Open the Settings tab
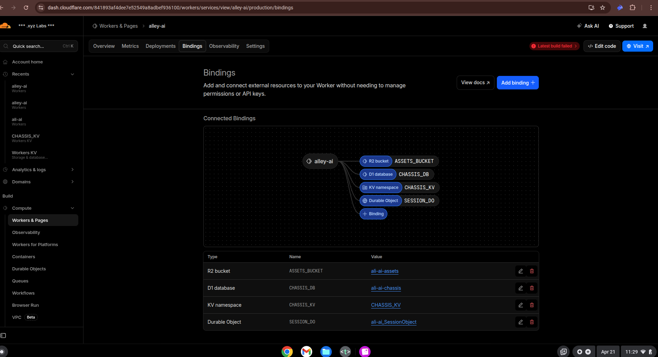Image resolution: width=658 pixels, height=357 pixels. 255,46
